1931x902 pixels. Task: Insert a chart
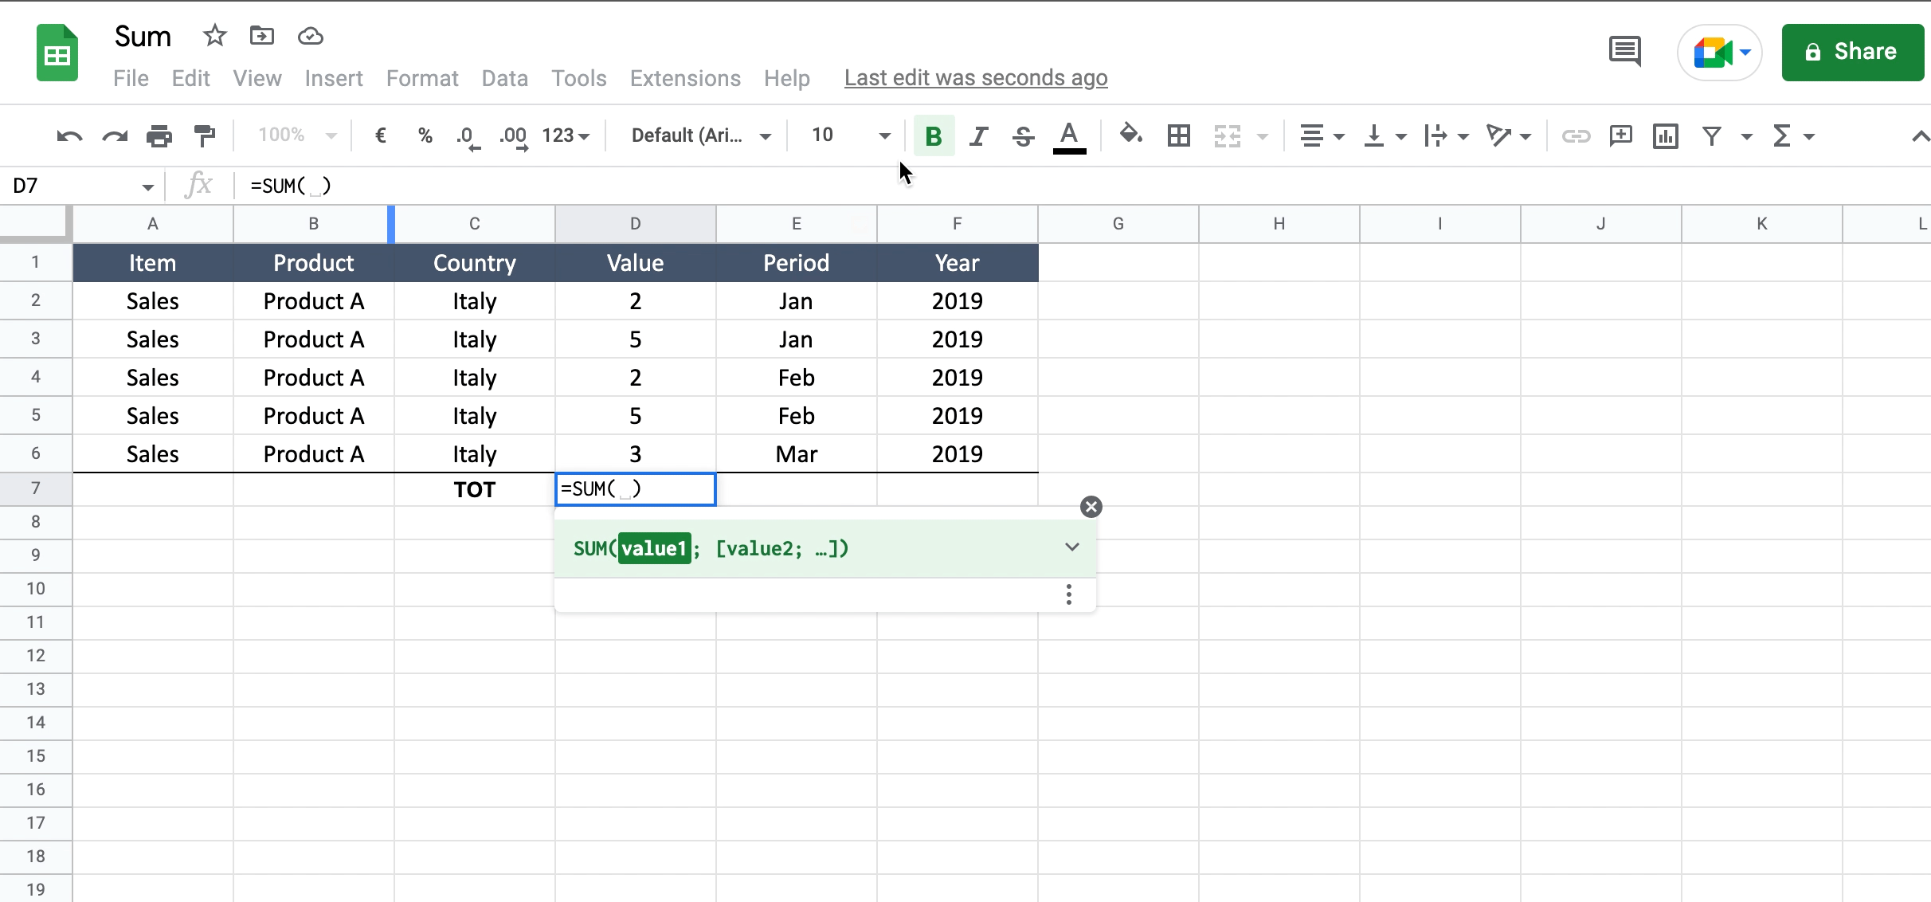(x=1665, y=135)
